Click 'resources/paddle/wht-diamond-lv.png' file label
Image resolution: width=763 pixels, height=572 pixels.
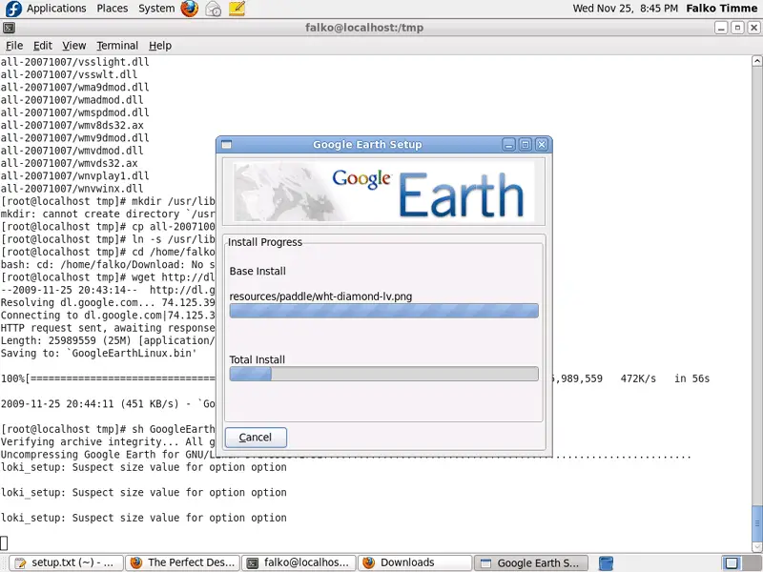pyautogui.click(x=320, y=296)
